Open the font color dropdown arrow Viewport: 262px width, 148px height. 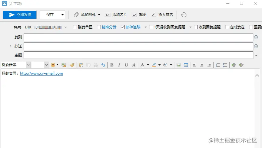[x=148, y=65]
